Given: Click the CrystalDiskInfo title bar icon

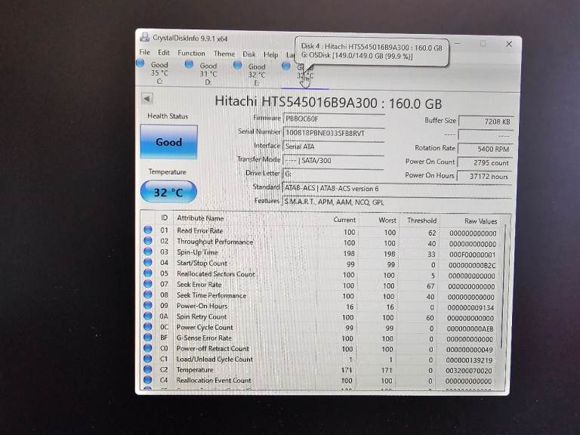Looking at the screenshot, I should [145, 37].
